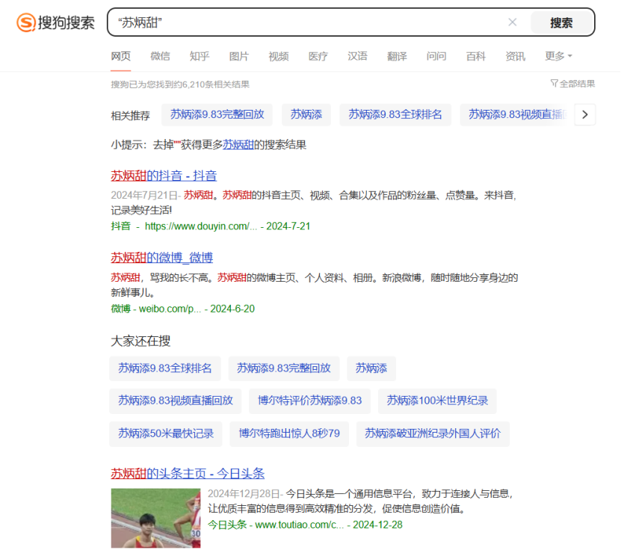
Task: Click the 抖音 label on the first result
Action: [121, 226]
